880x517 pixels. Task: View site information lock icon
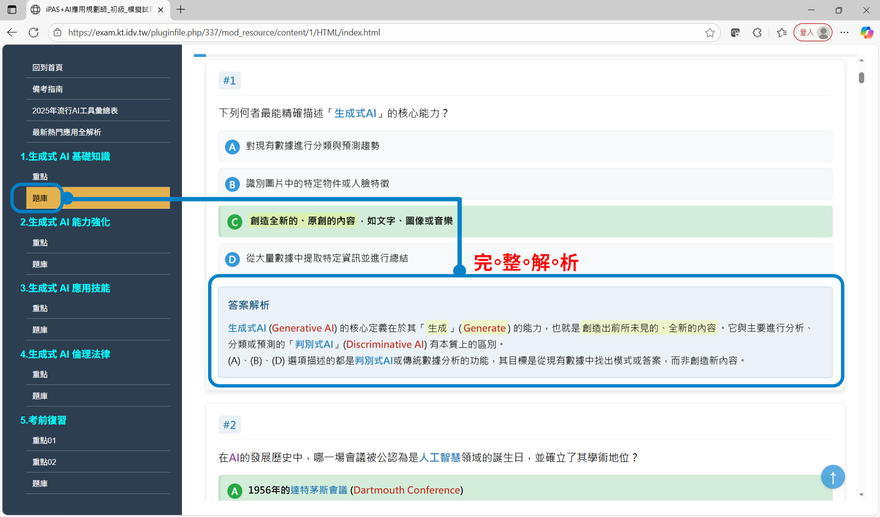point(57,33)
